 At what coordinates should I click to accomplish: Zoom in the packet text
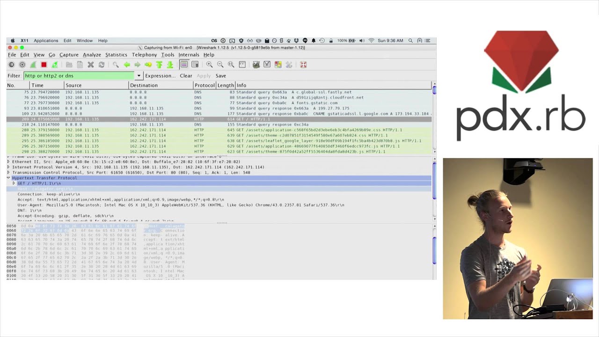click(209, 65)
